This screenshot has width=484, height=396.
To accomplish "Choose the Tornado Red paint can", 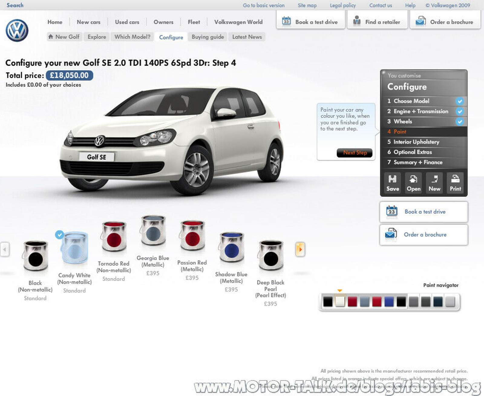I will (x=114, y=236).
